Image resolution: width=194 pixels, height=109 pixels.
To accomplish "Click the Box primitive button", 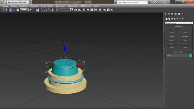I will pyautogui.click(x=172, y=33).
